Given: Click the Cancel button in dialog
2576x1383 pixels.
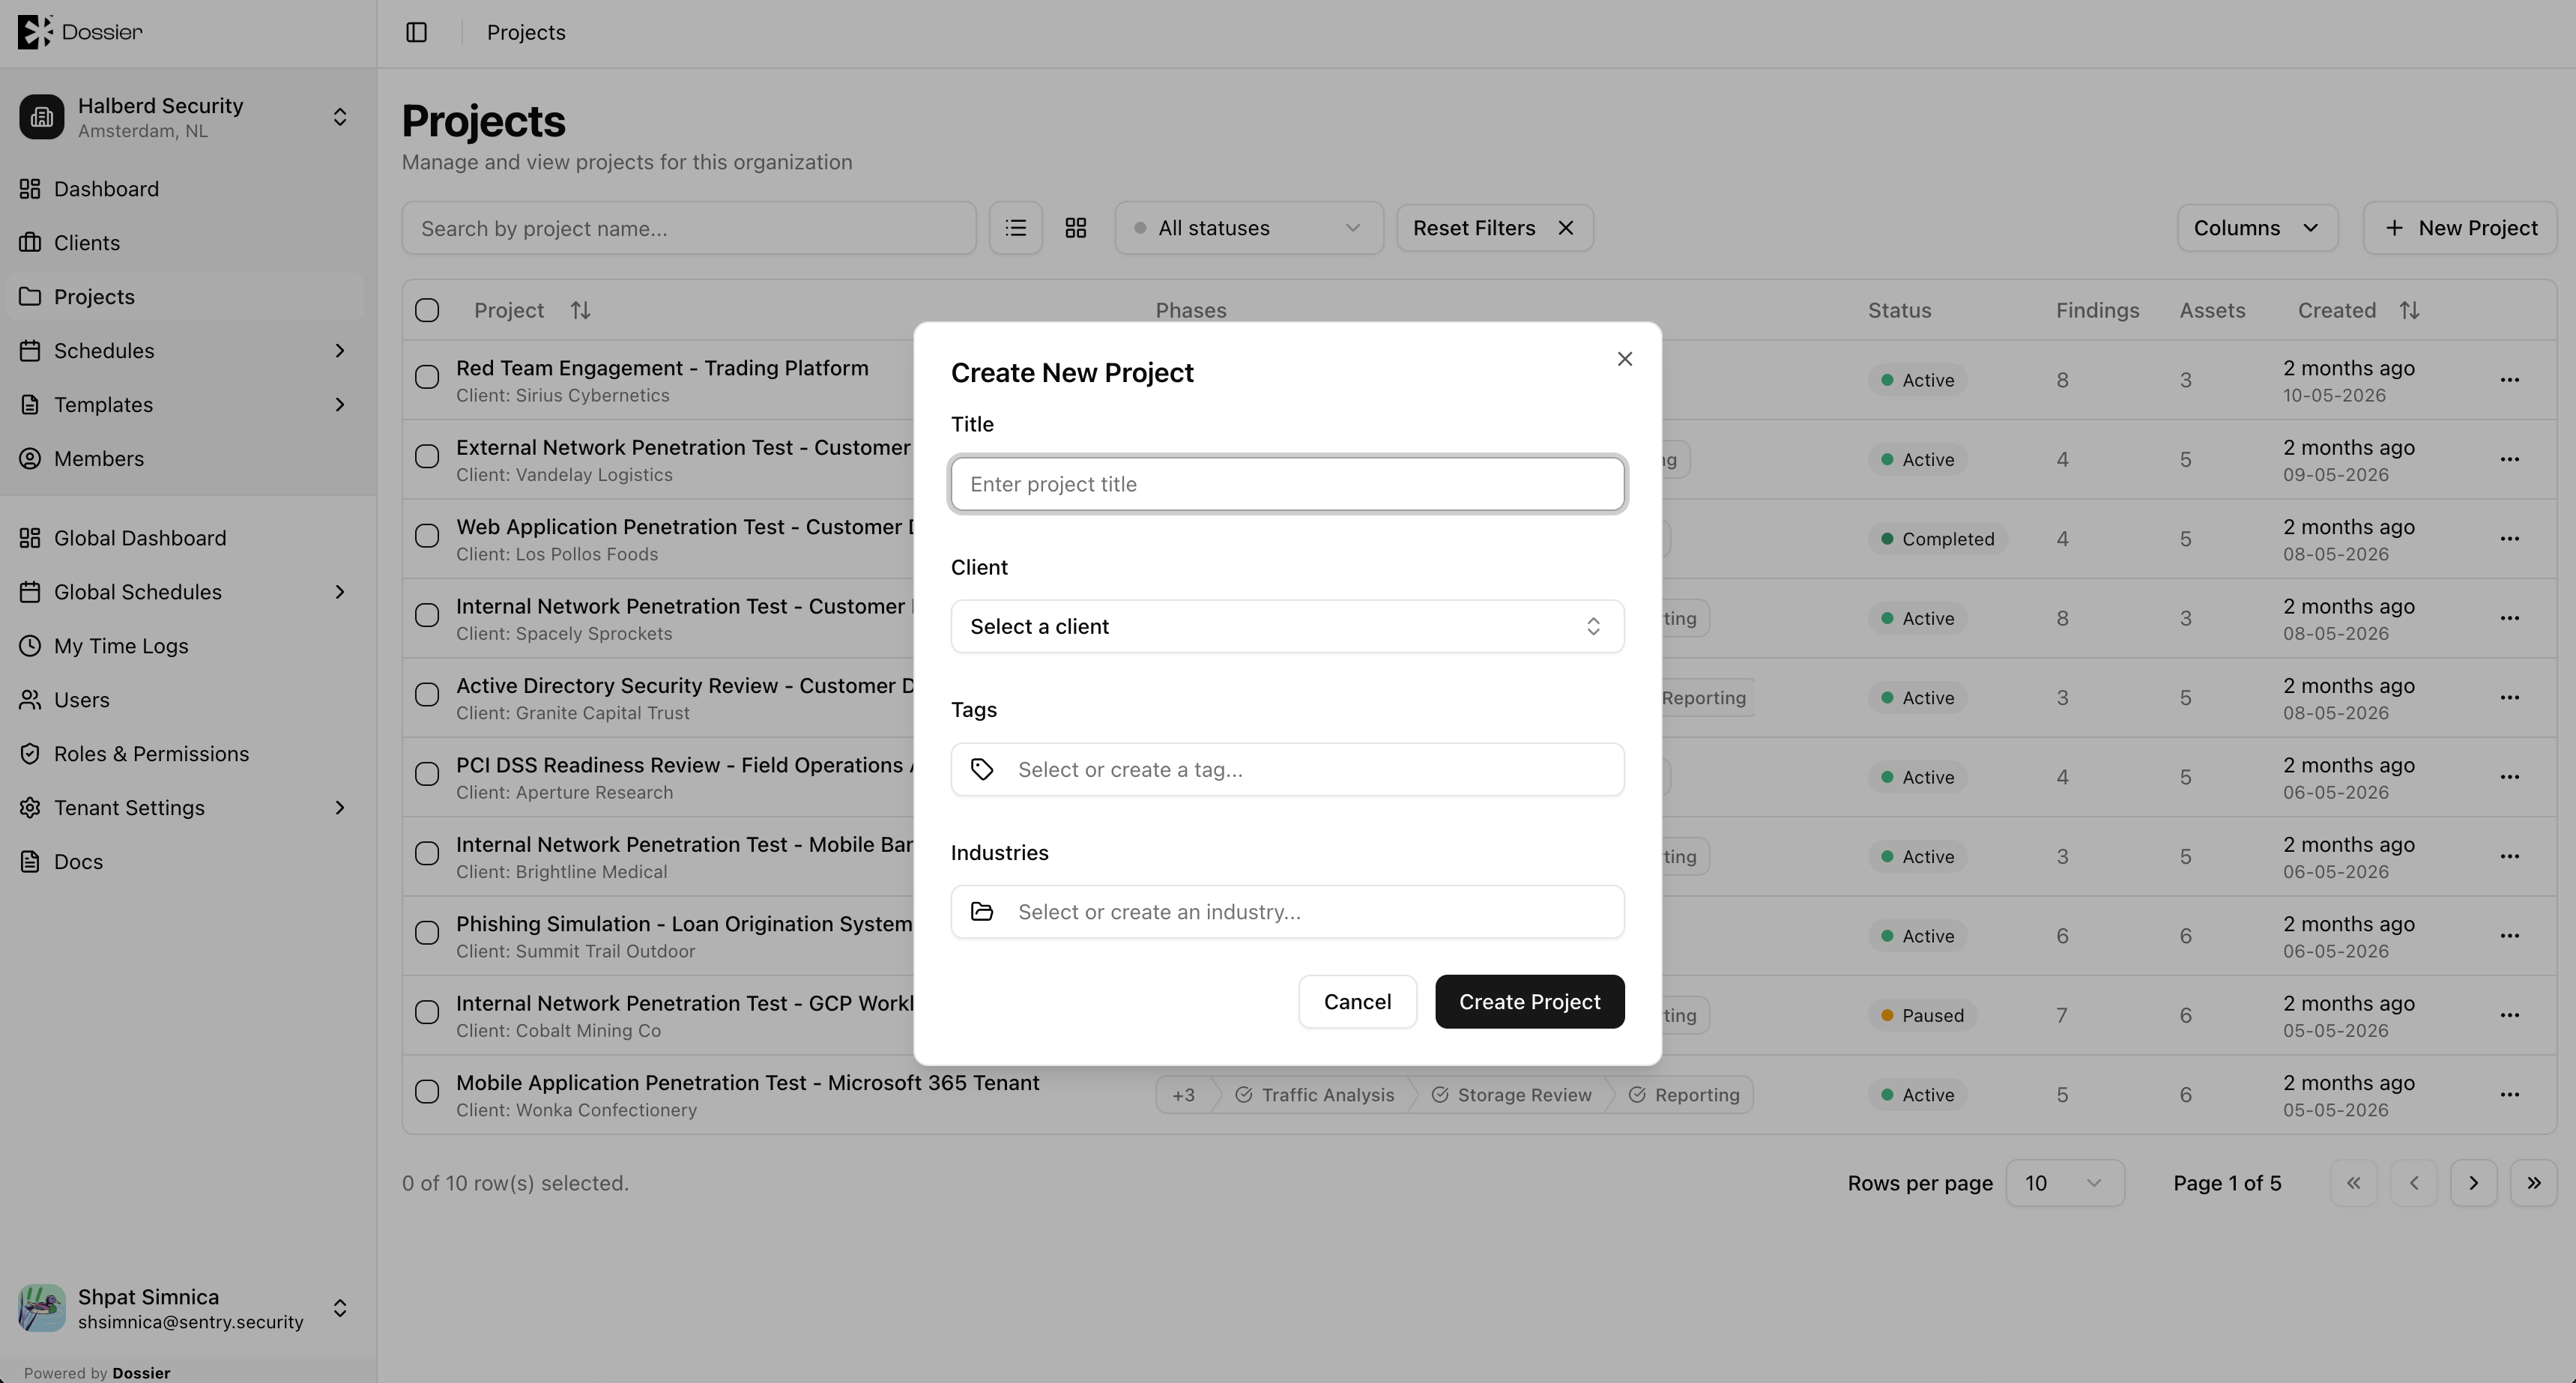Looking at the screenshot, I should [1357, 1002].
